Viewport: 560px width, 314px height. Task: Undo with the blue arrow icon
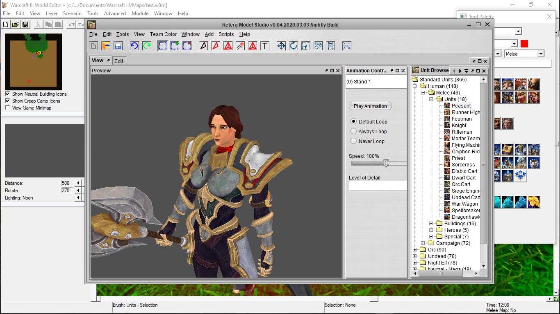[134, 46]
